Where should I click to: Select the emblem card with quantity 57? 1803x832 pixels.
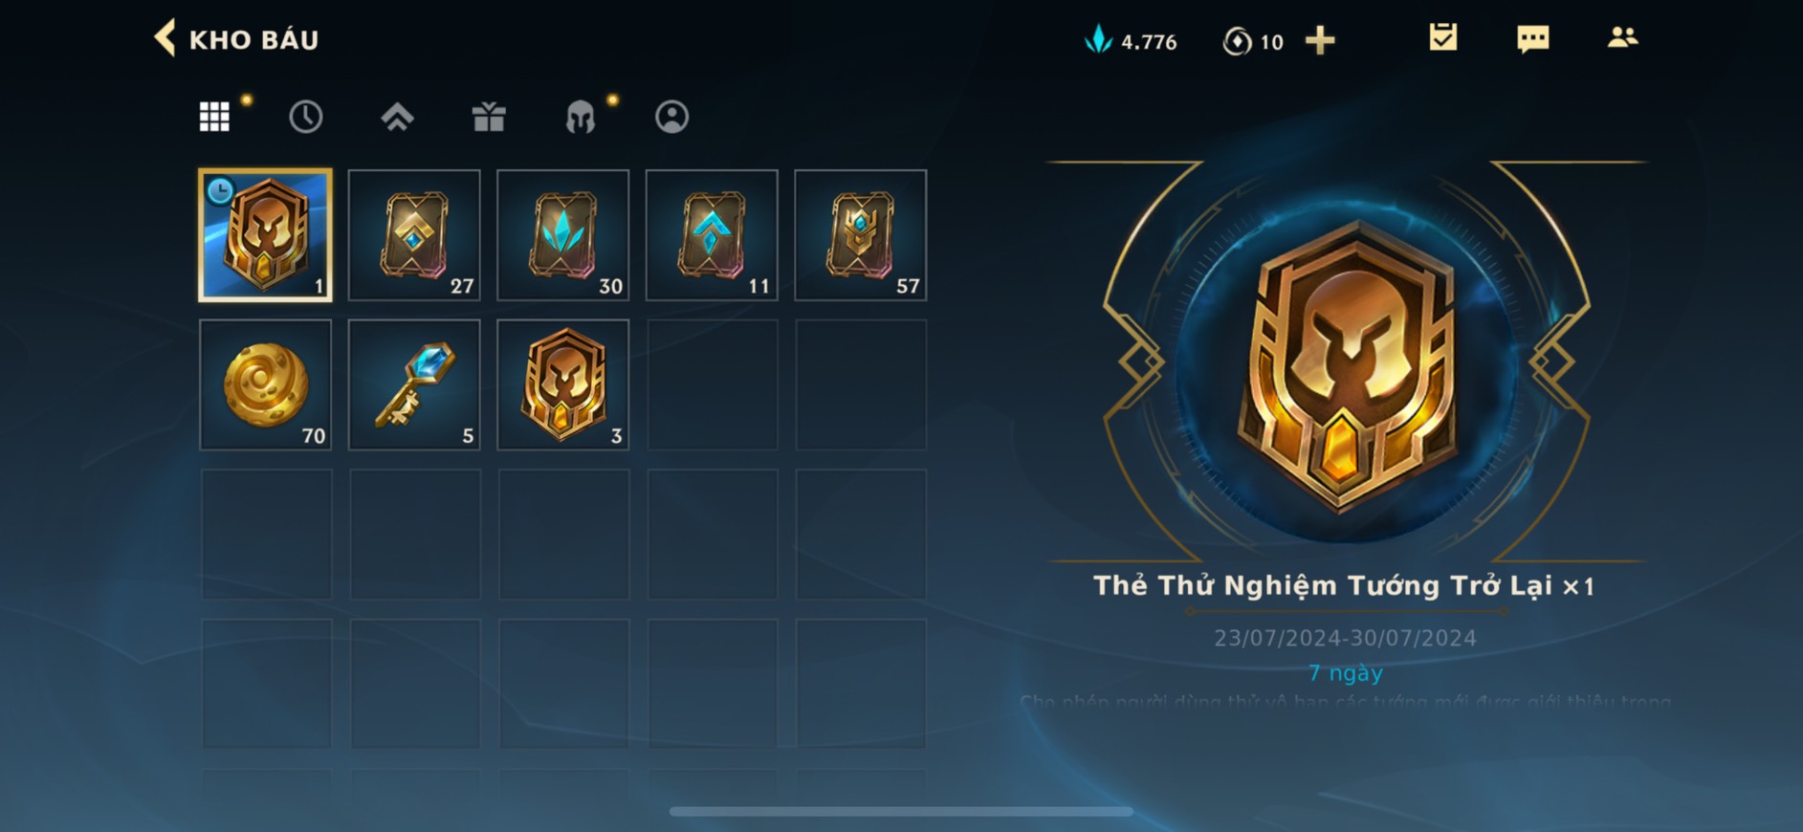pyautogui.click(x=861, y=235)
